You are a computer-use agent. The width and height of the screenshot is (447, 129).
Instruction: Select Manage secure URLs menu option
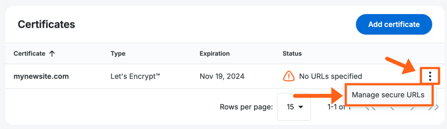tap(388, 95)
